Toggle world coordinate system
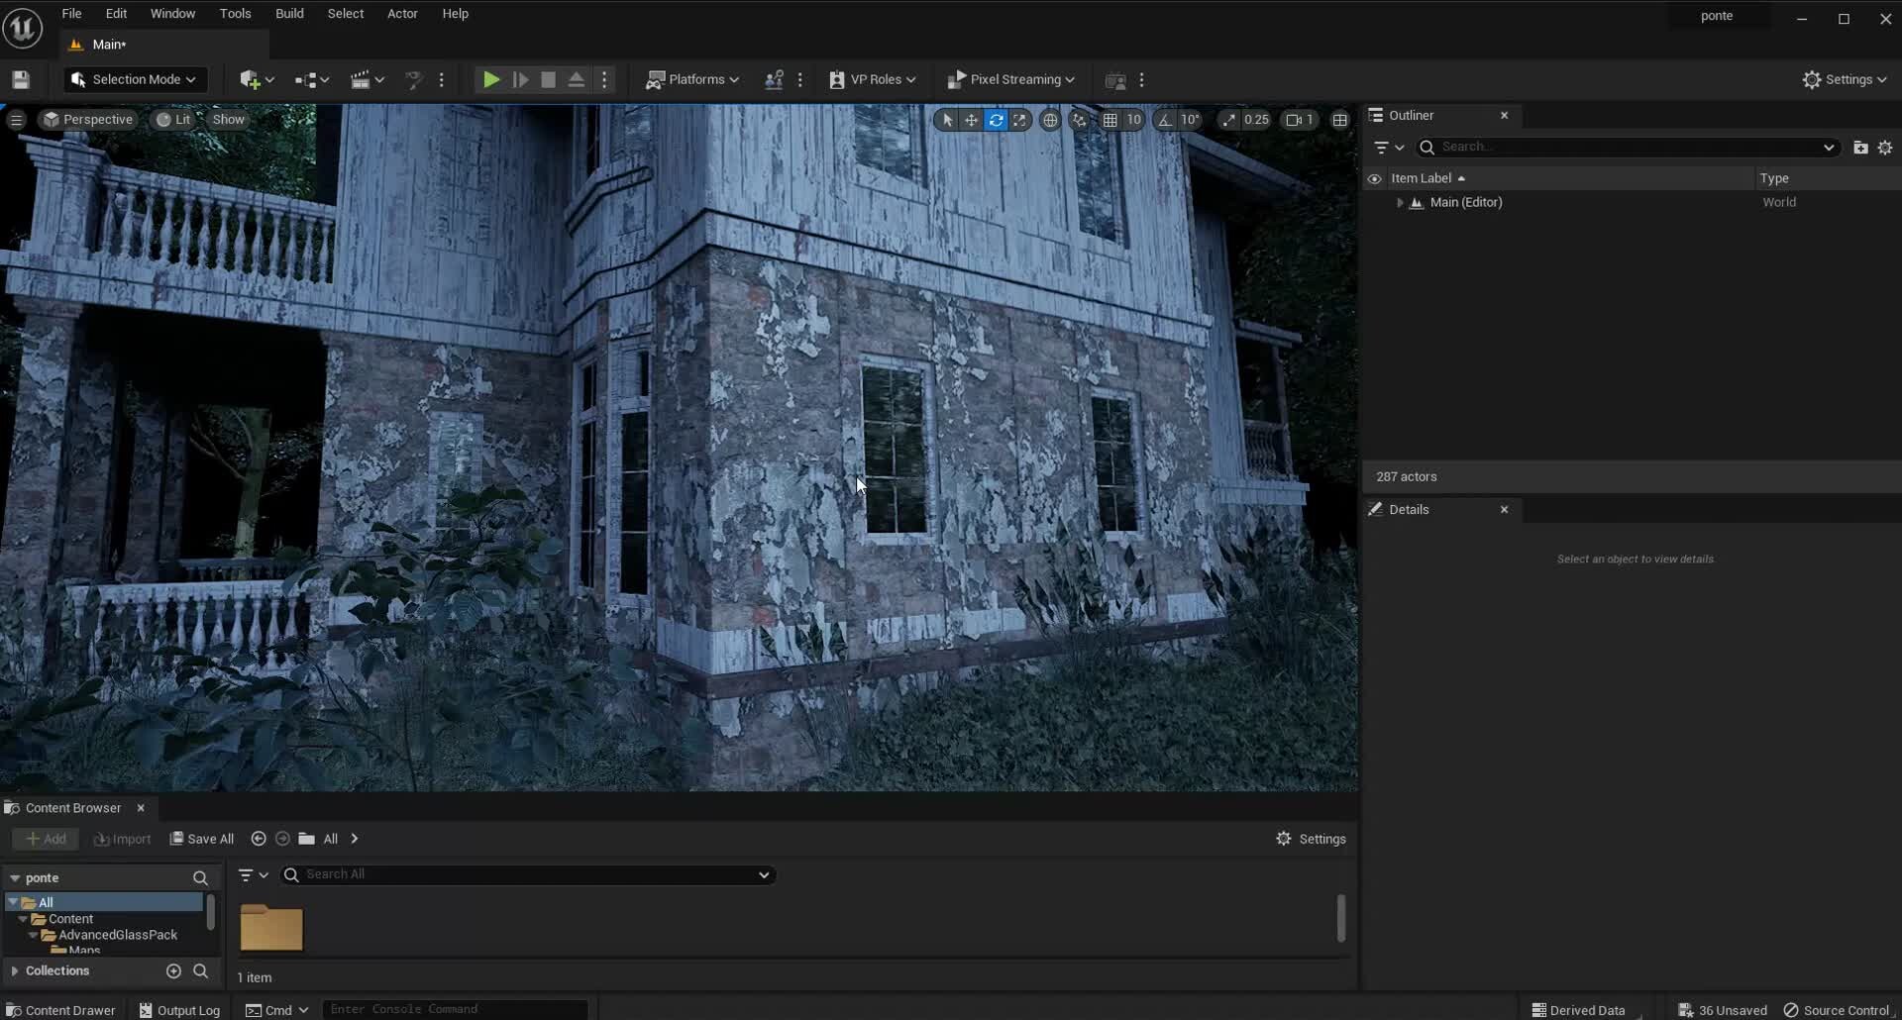This screenshot has height=1020, width=1902. pos(1051,119)
